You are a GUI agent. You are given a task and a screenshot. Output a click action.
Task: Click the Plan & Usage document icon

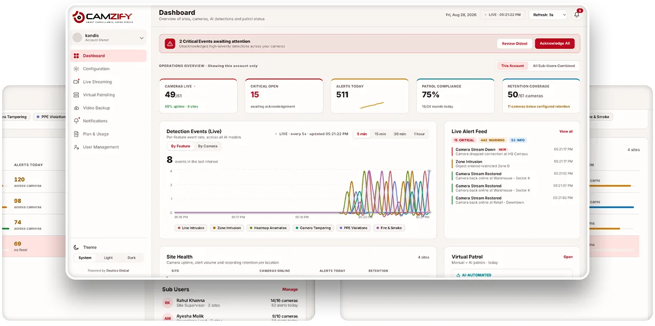point(76,134)
